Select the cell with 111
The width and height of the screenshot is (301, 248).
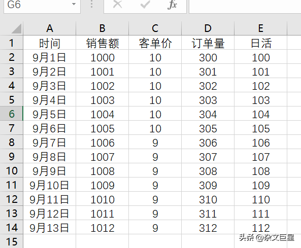[261, 213]
